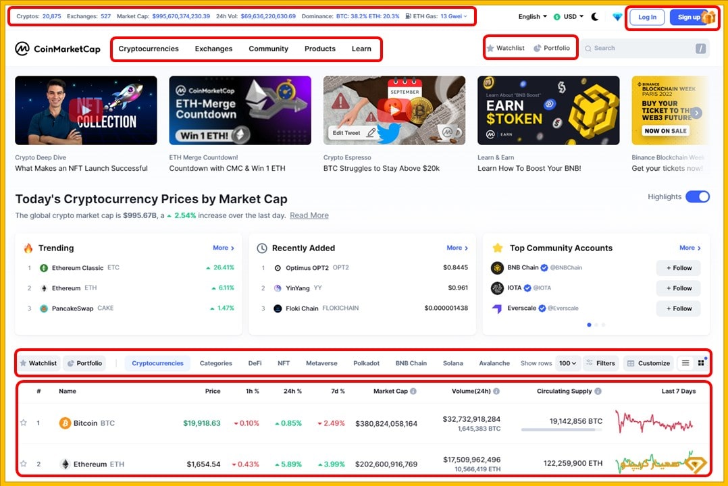This screenshot has width=728, height=486.
Task: Open the Cryptocurrencies nav menu
Action: (x=149, y=49)
